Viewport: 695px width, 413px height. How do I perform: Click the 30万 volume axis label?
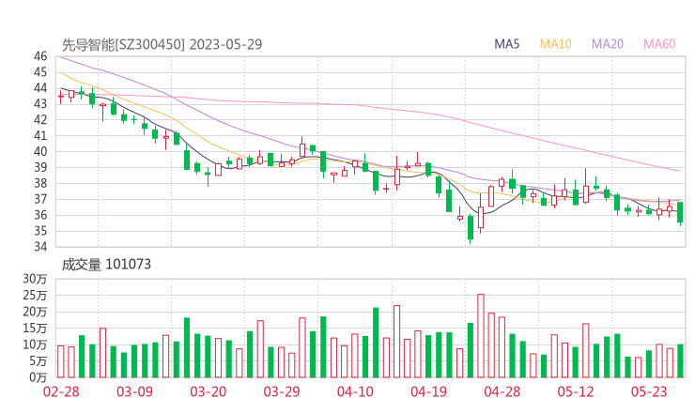tap(35, 279)
